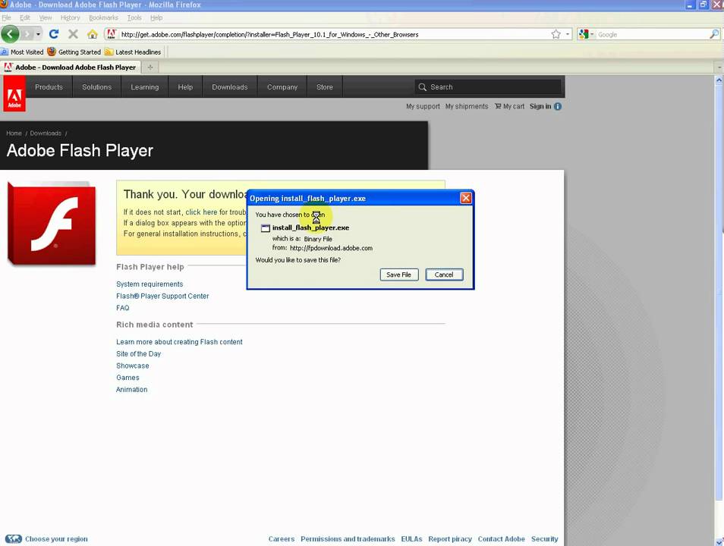
Task: Open the list all tabs dropdown
Action: pyautogui.click(x=719, y=67)
